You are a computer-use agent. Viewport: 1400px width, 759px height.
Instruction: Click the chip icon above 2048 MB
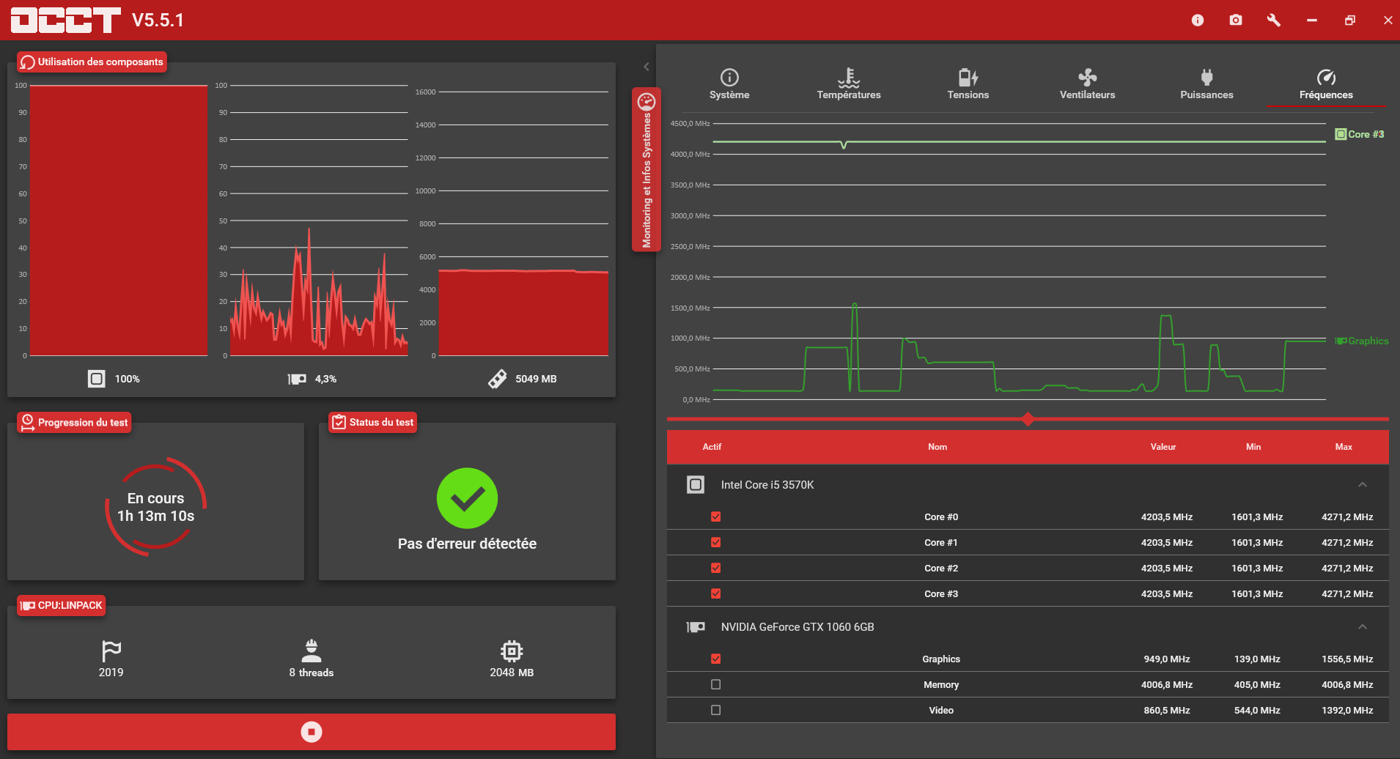[512, 651]
